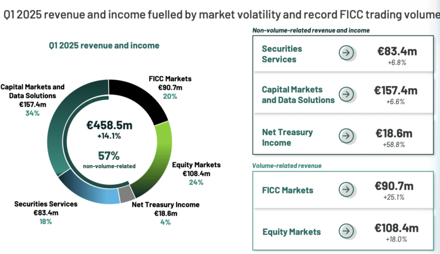Click the €83.4m Securities Services value card
This screenshot has height=254, width=440.
click(x=397, y=51)
